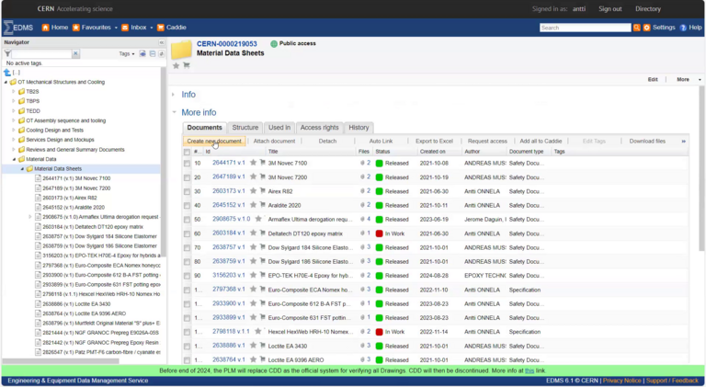Open document link 2644171 v.1

(229, 163)
